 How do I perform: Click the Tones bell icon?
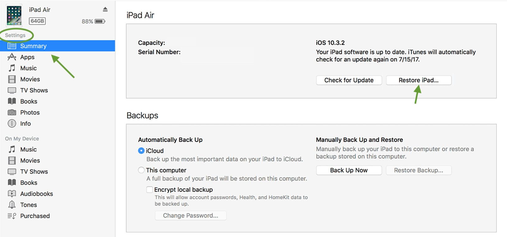(12, 205)
